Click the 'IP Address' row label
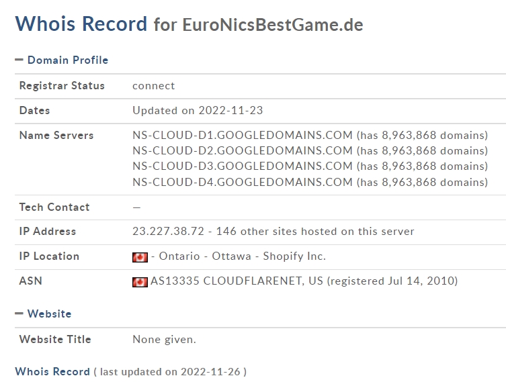Screen dimensions: 506x382 click(x=48, y=232)
